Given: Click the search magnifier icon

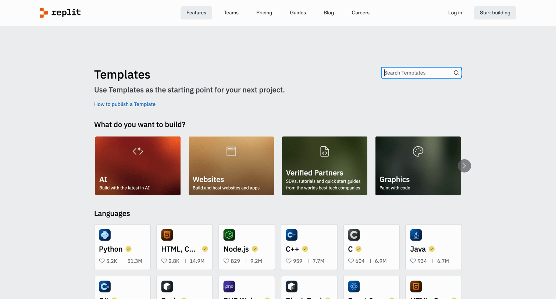Looking at the screenshot, I should coord(456,73).
